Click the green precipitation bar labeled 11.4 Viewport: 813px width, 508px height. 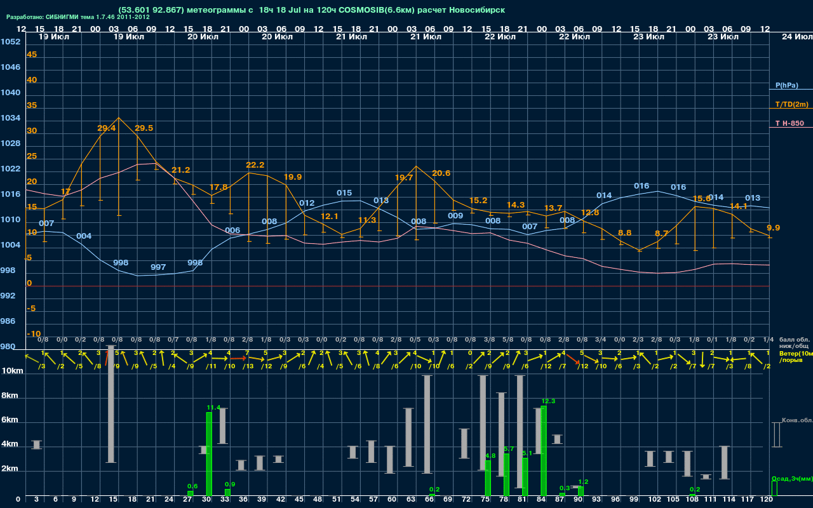tap(209, 454)
